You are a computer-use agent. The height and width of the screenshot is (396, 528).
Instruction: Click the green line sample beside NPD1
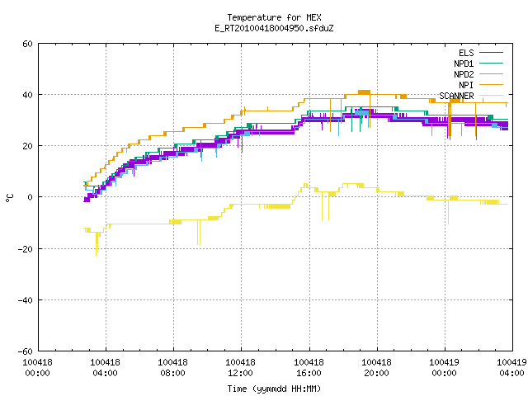tap(492, 64)
